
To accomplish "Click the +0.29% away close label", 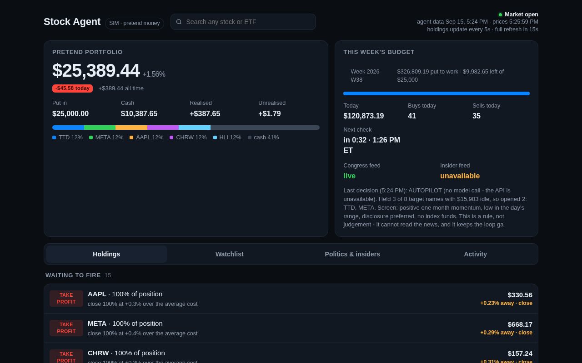I will 507,333.
